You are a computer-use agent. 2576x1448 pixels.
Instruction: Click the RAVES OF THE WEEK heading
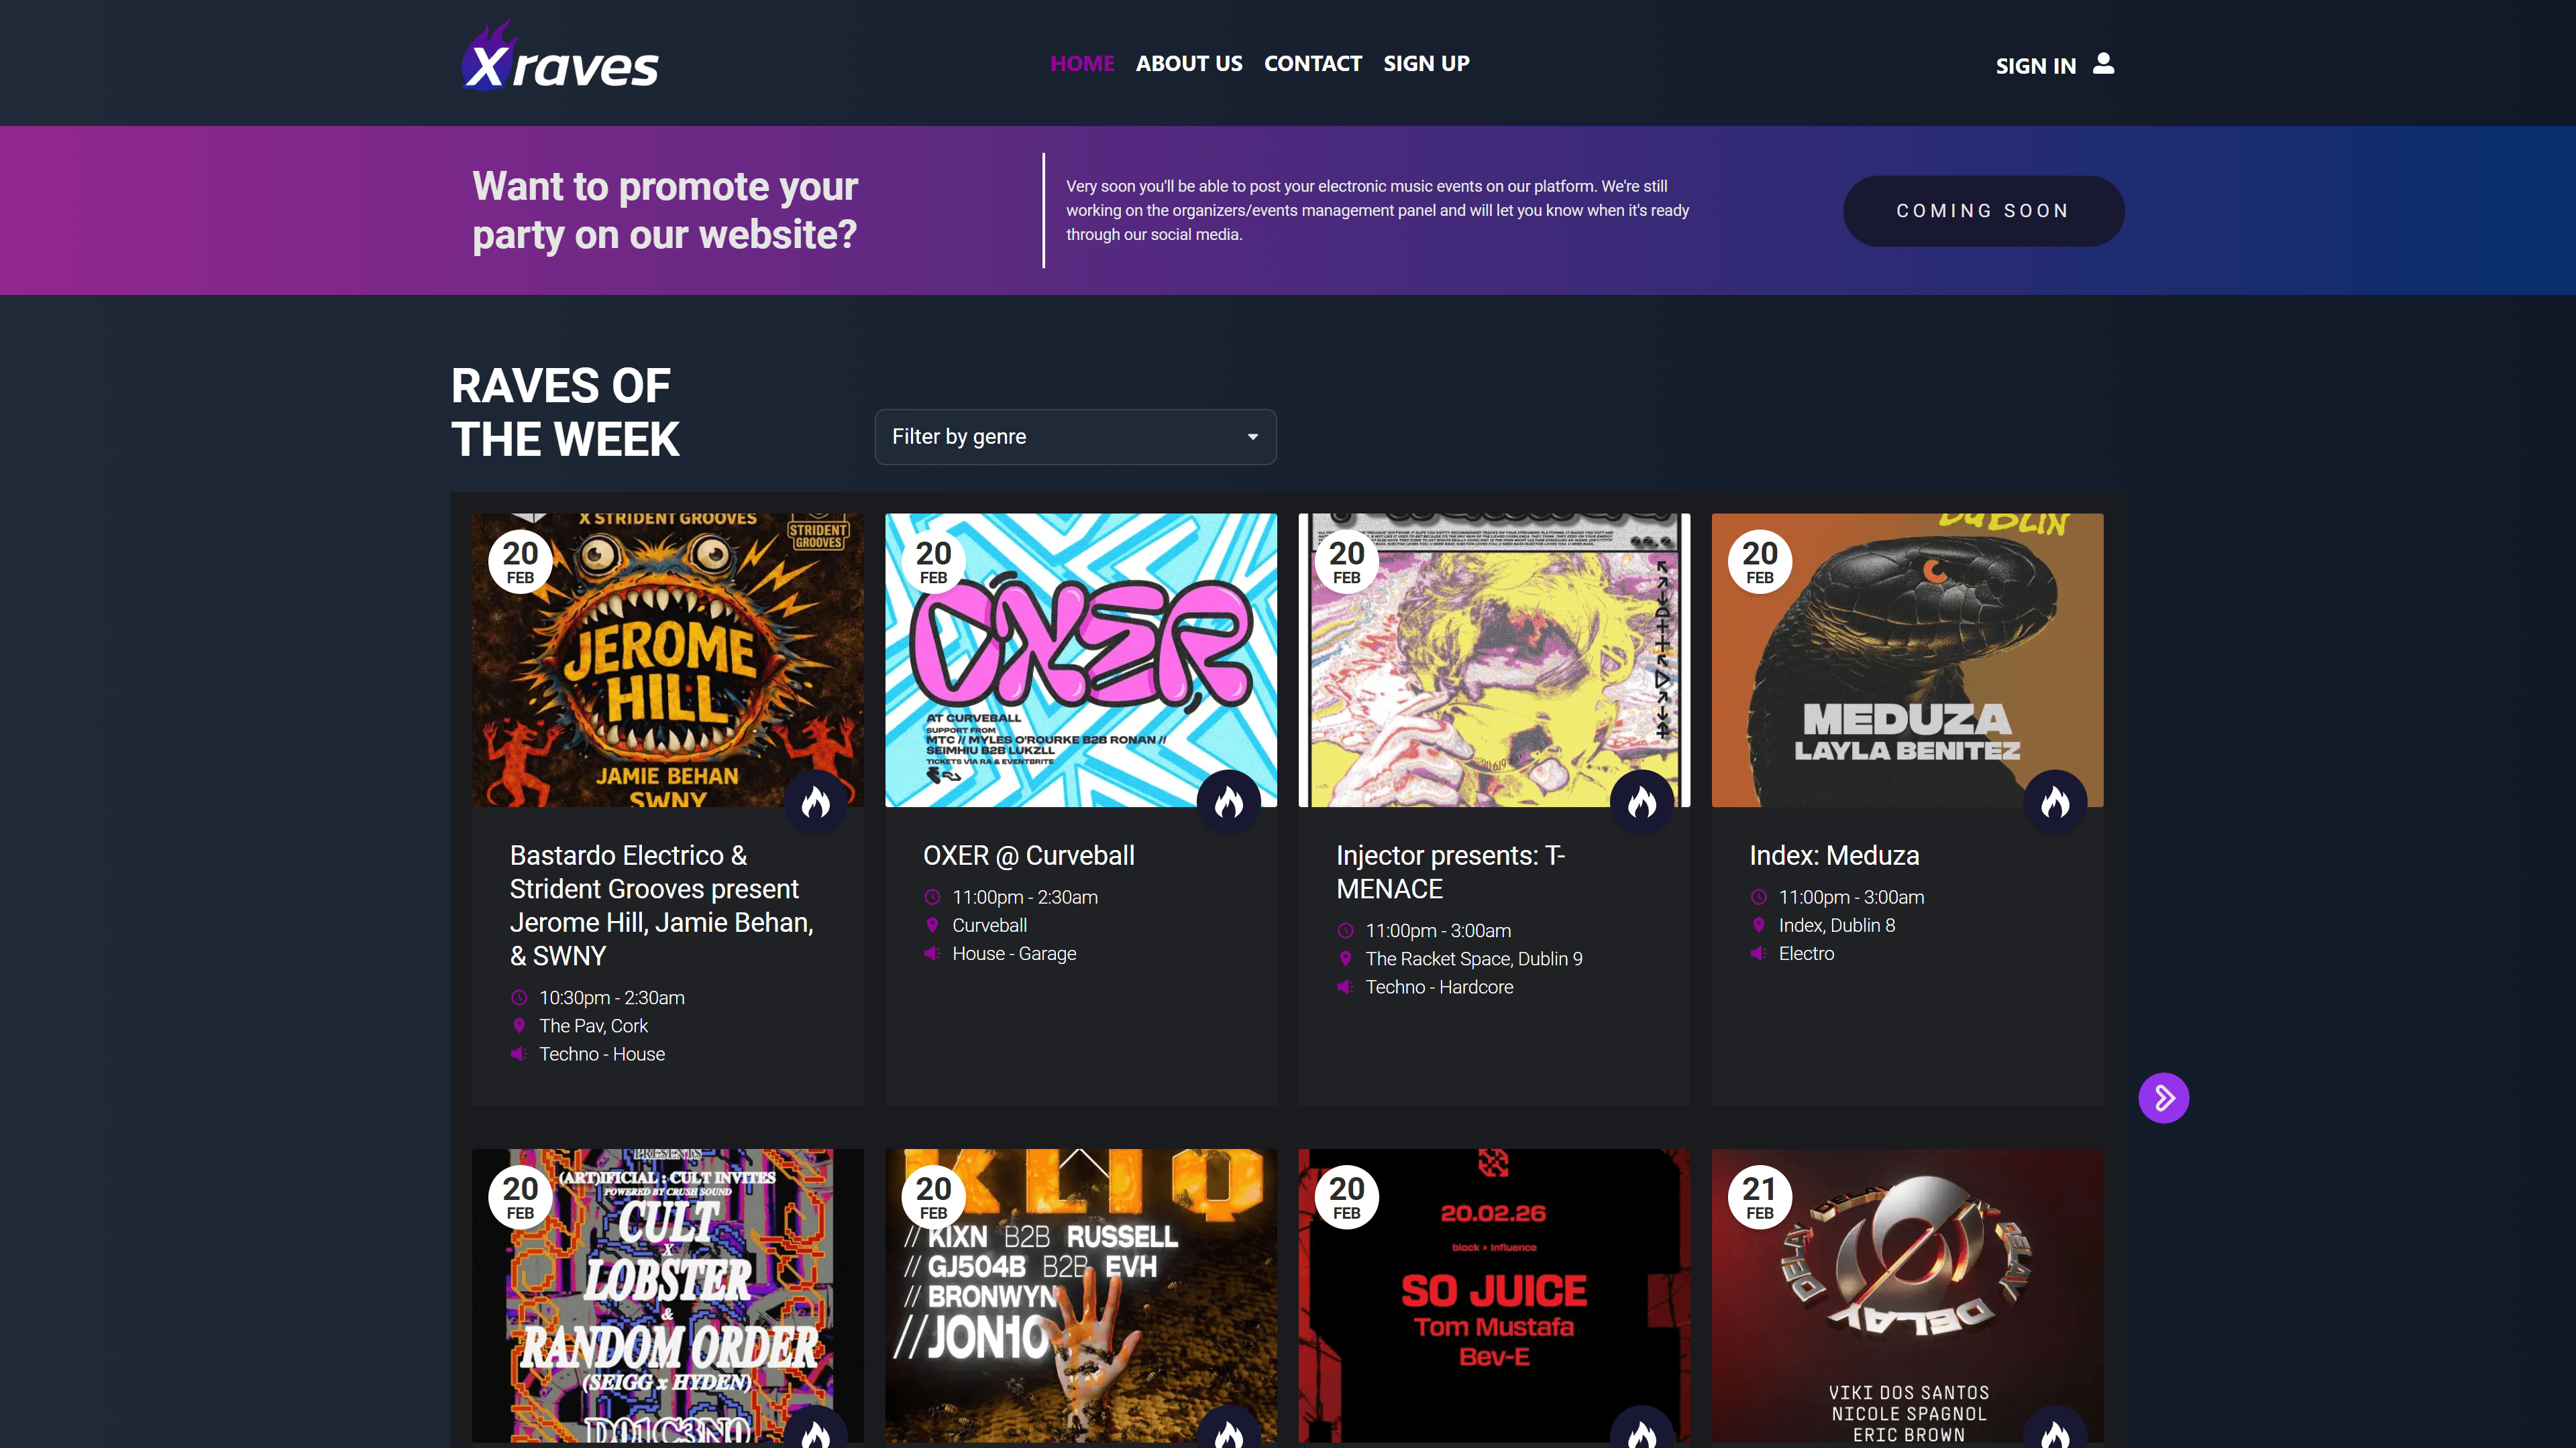[x=565, y=412]
